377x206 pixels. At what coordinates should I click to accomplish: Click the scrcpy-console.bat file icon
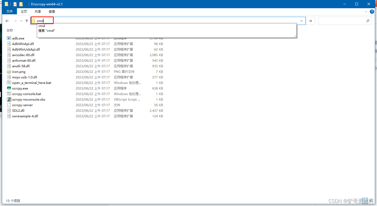pyautogui.click(x=9, y=94)
